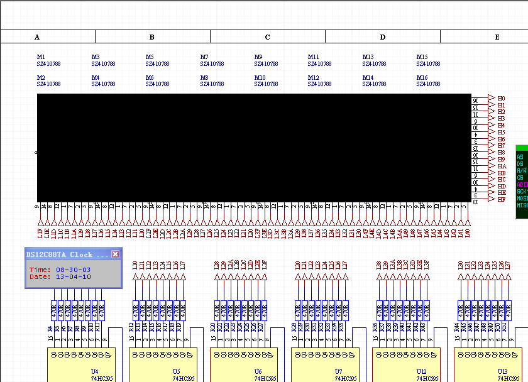
Task: Select the M16 SZ410788 component label
Action: 428,81
